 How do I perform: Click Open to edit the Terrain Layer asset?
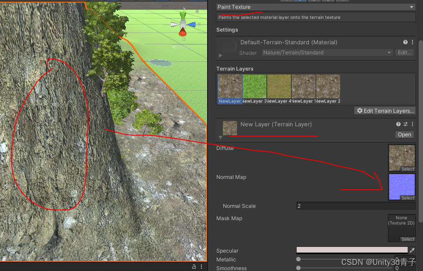[404, 135]
